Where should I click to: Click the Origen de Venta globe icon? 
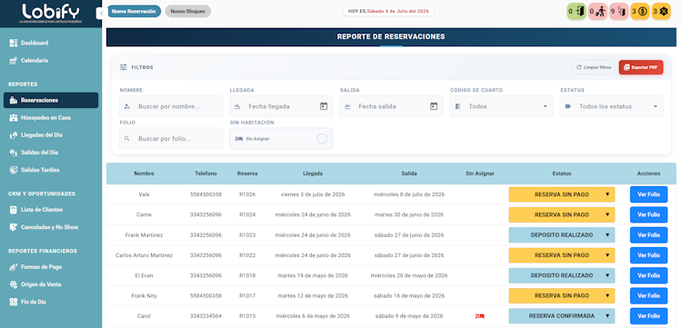pyautogui.click(x=13, y=284)
